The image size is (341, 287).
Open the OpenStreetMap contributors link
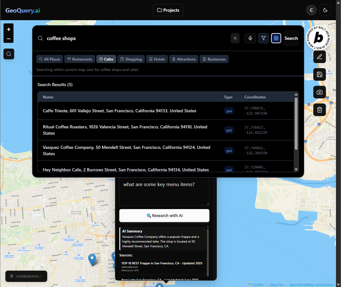(311, 285)
